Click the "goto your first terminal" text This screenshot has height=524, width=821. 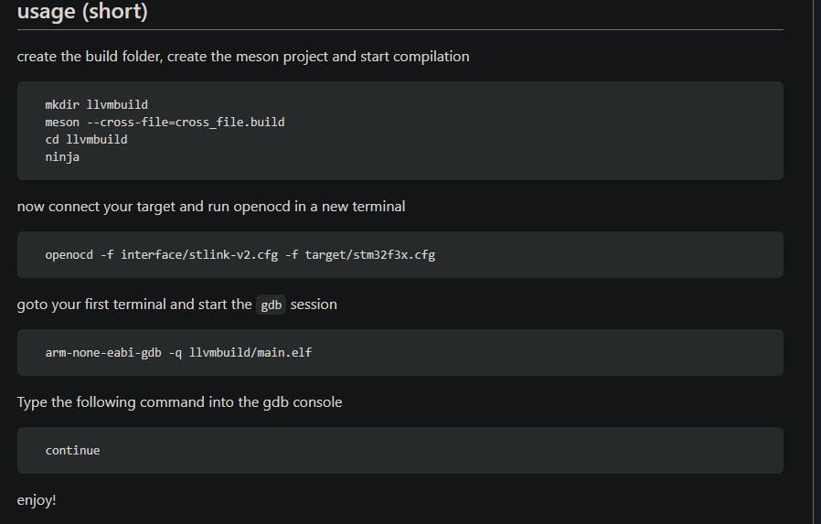tap(134, 305)
